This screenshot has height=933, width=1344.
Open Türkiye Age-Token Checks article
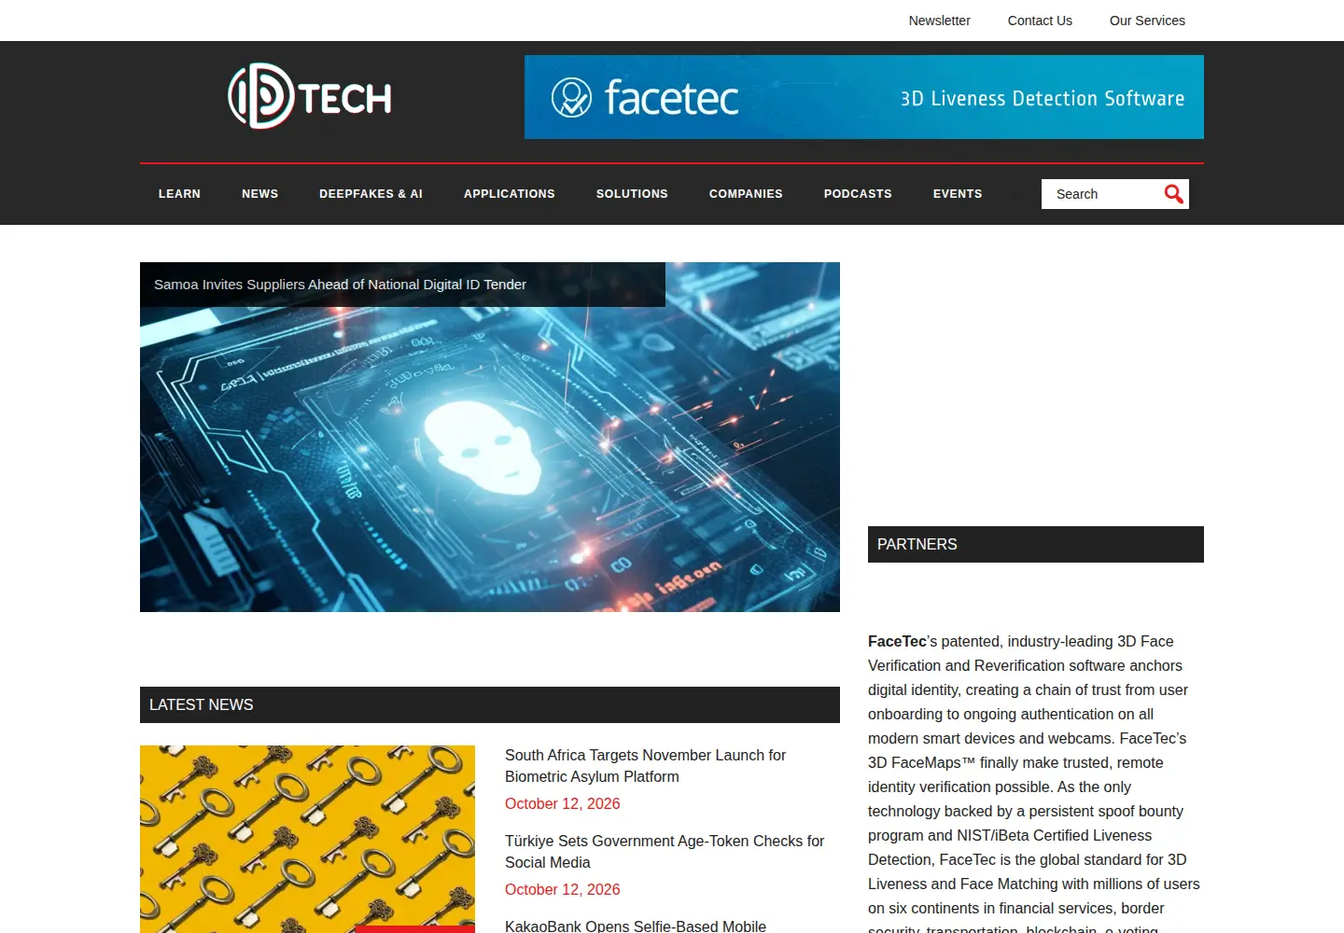click(665, 852)
